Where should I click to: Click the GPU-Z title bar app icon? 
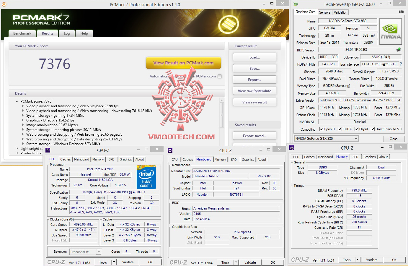click(296, 4)
